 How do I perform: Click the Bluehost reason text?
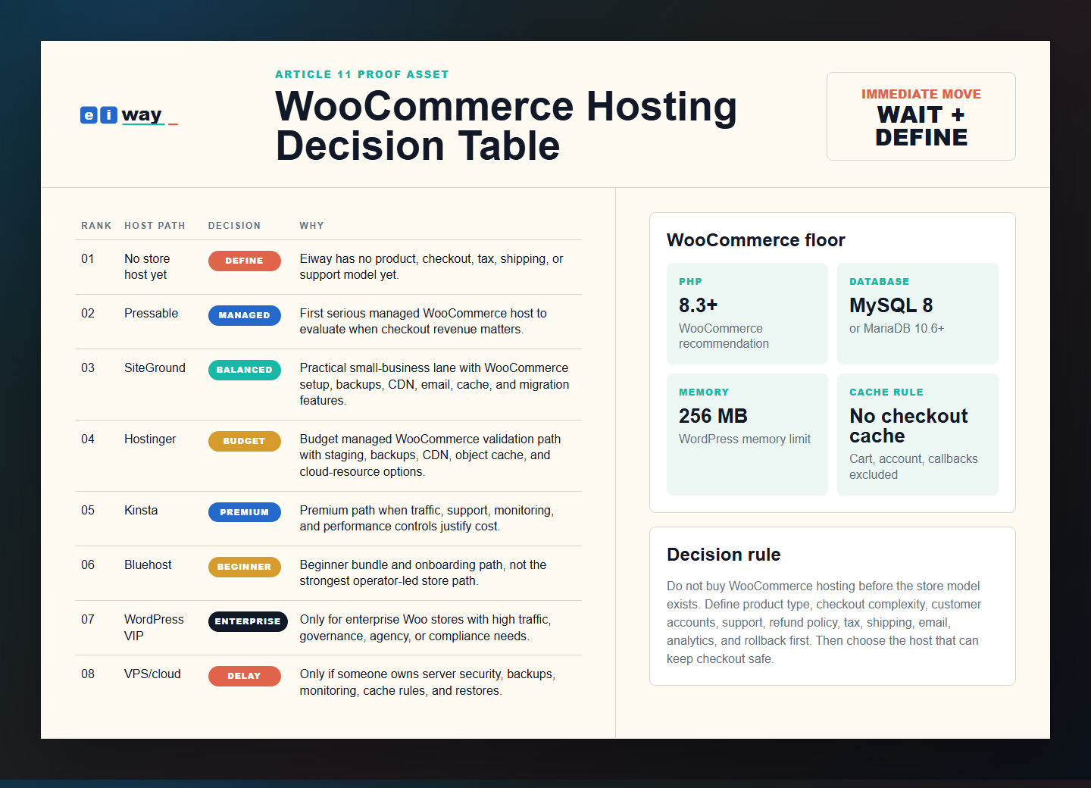(x=423, y=573)
